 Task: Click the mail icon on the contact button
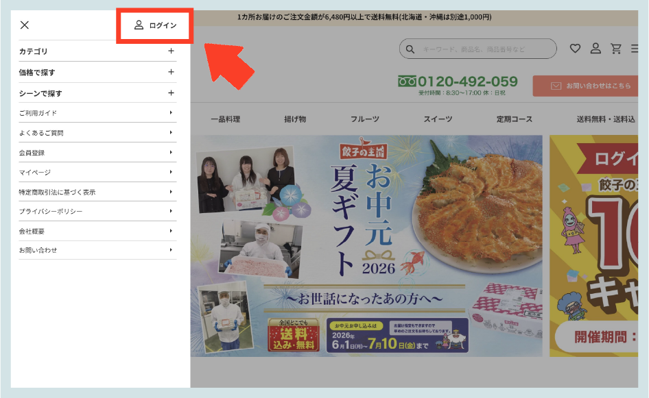tap(556, 86)
